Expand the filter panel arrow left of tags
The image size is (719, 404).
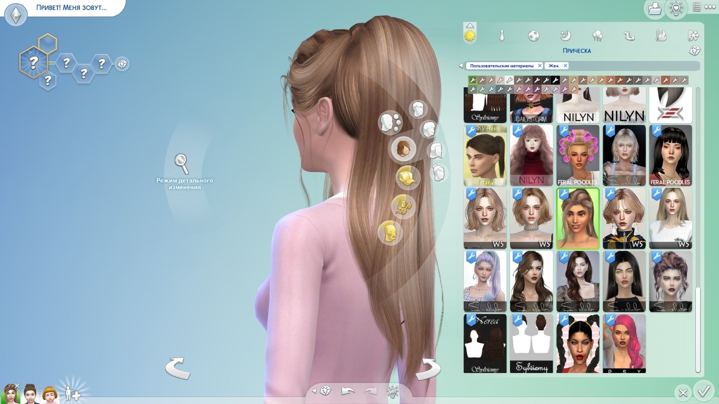pos(461,66)
